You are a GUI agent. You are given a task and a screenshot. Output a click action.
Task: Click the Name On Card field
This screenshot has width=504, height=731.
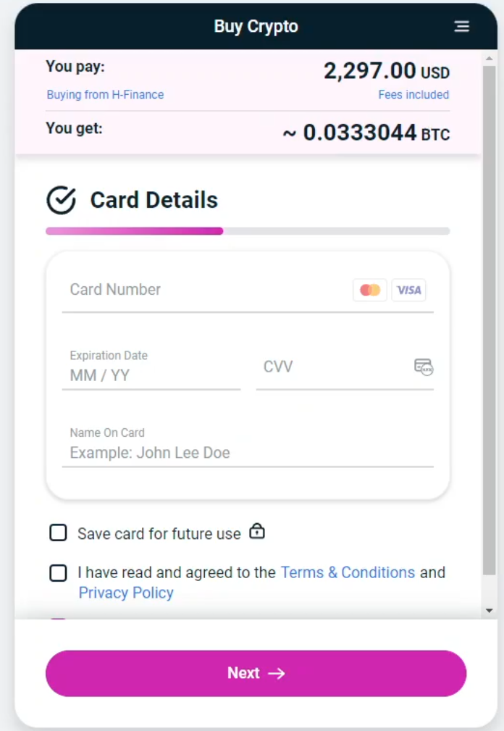(x=248, y=453)
